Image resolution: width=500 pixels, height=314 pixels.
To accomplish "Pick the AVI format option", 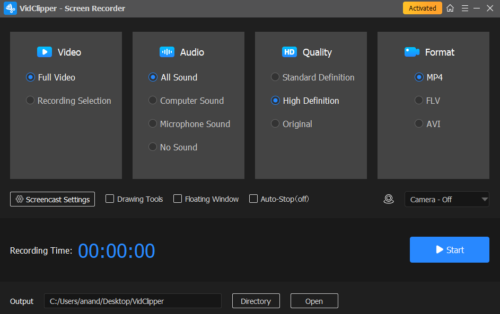I will 419,124.
